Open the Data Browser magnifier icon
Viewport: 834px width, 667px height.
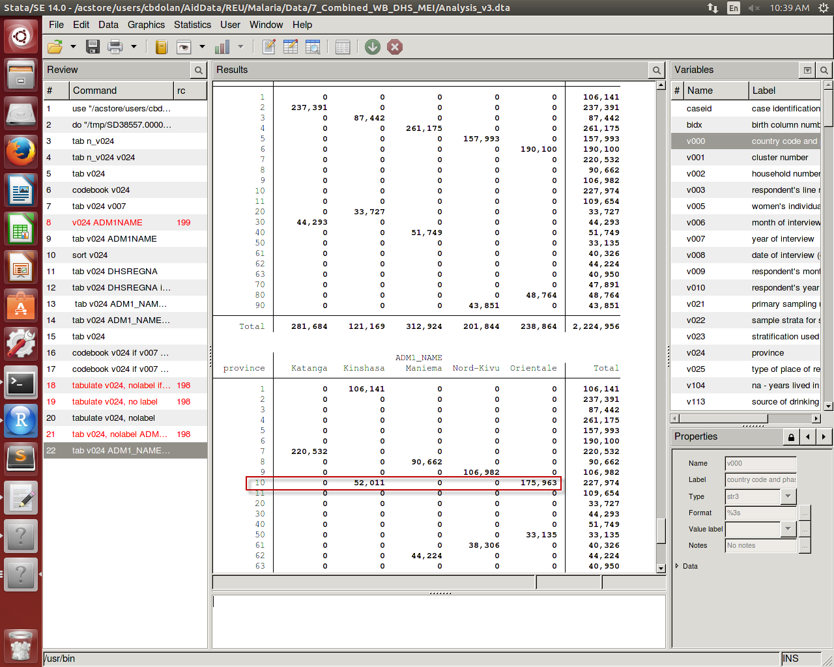coord(313,47)
